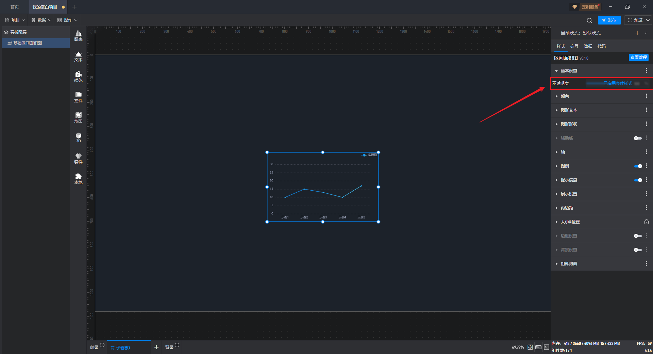The width and height of the screenshot is (653, 354).
Task: Open the 套件 kit icon
Action: pos(78,158)
